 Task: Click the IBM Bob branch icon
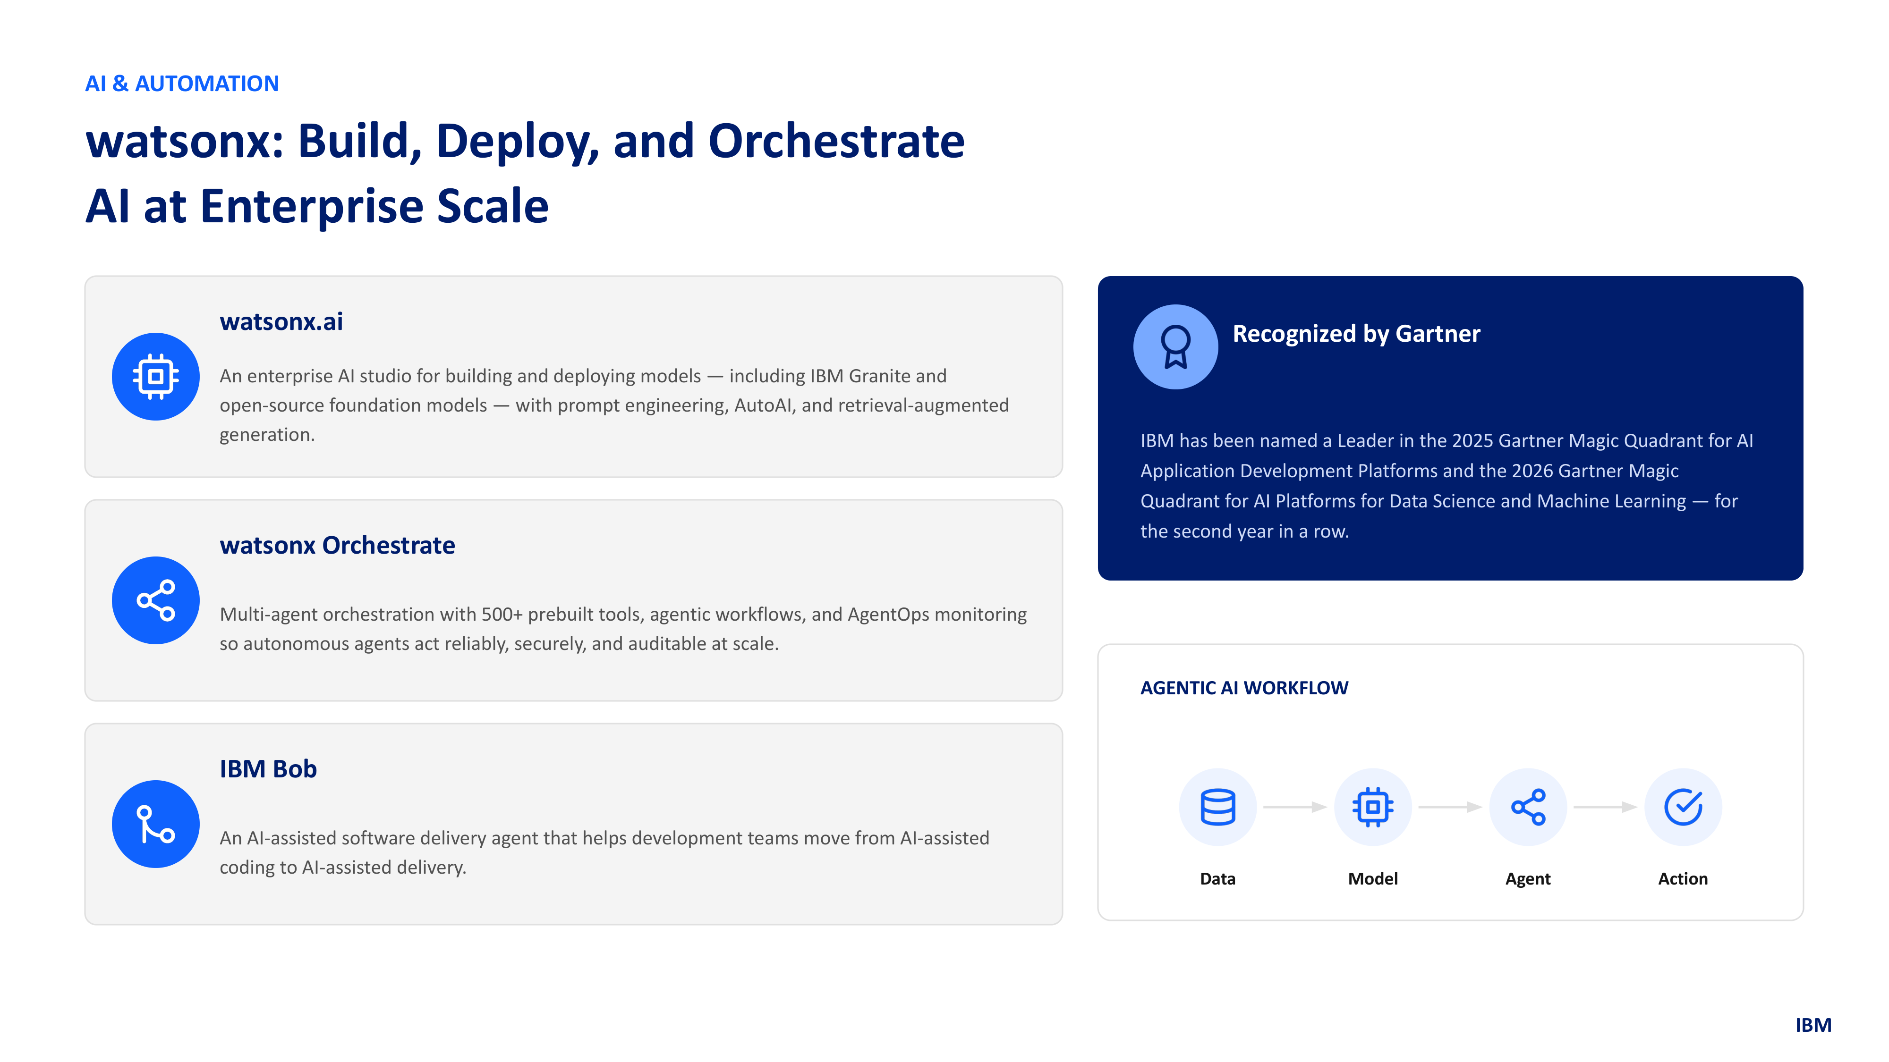pyautogui.click(x=155, y=824)
